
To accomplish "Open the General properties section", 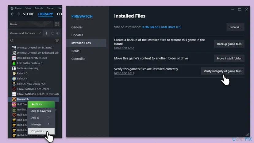I will pos(77,27).
